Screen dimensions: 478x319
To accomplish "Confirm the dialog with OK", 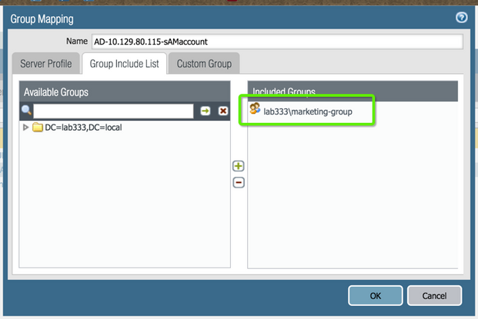I will (376, 296).
